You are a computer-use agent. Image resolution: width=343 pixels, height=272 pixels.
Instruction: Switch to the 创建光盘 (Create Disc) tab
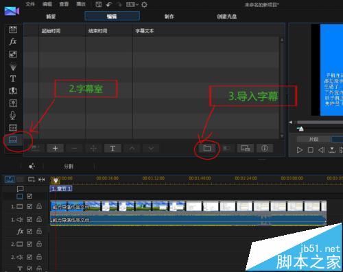tap(227, 16)
